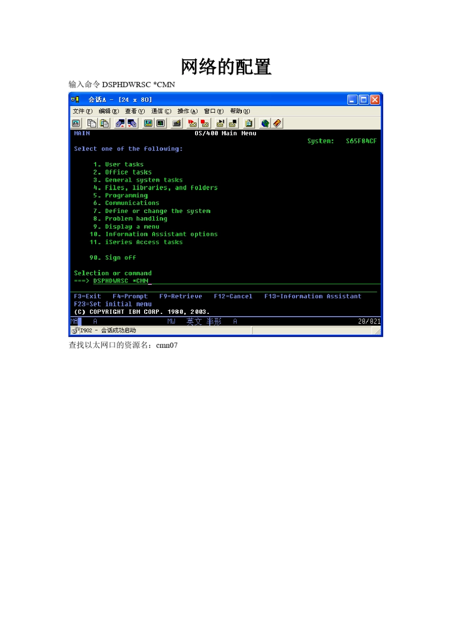452x639 pixels.
Task: Click option 11. iSeries Access tasks
Action: (x=136, y=242)
